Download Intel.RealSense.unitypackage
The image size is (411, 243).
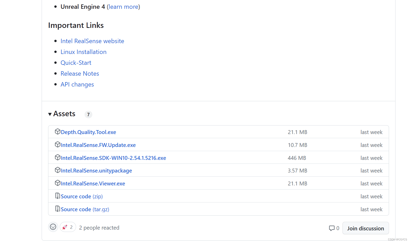[96, 171]
